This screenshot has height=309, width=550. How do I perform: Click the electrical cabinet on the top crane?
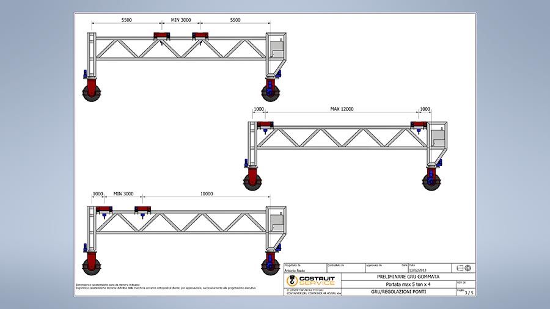coord(277,48)
